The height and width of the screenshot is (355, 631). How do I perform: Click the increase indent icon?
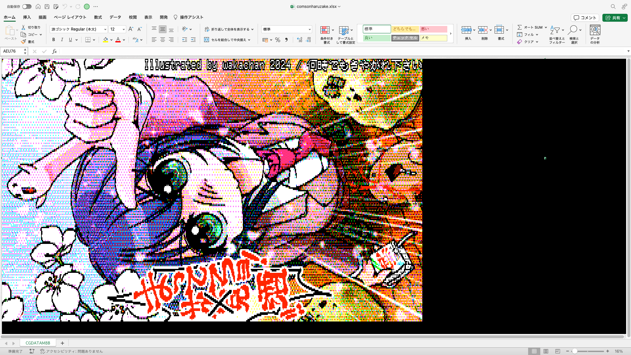pyautogui.click(x=193, y=40)
